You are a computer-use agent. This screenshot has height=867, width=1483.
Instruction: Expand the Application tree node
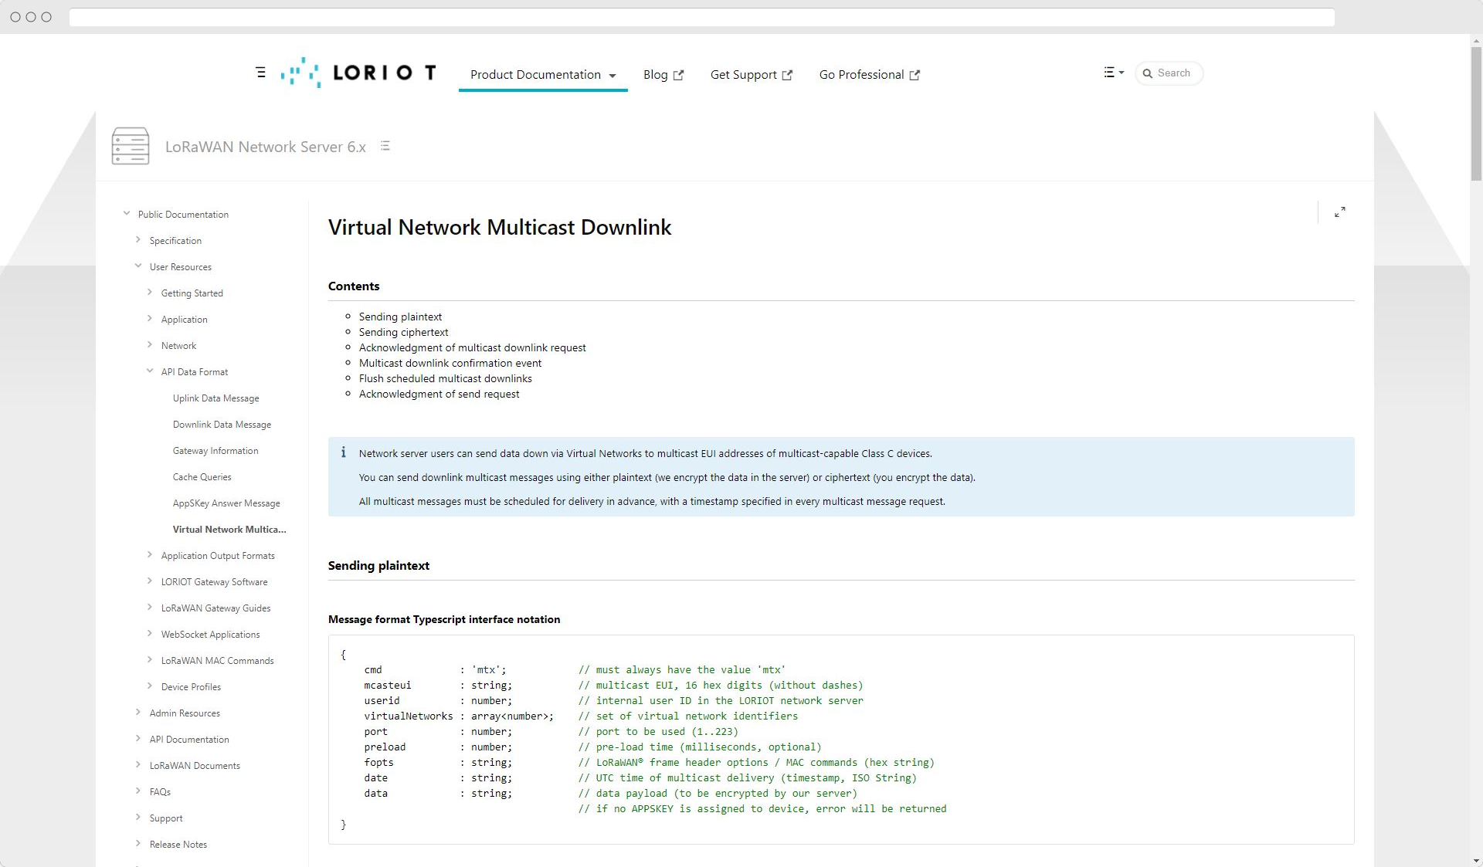pos(150,319)
